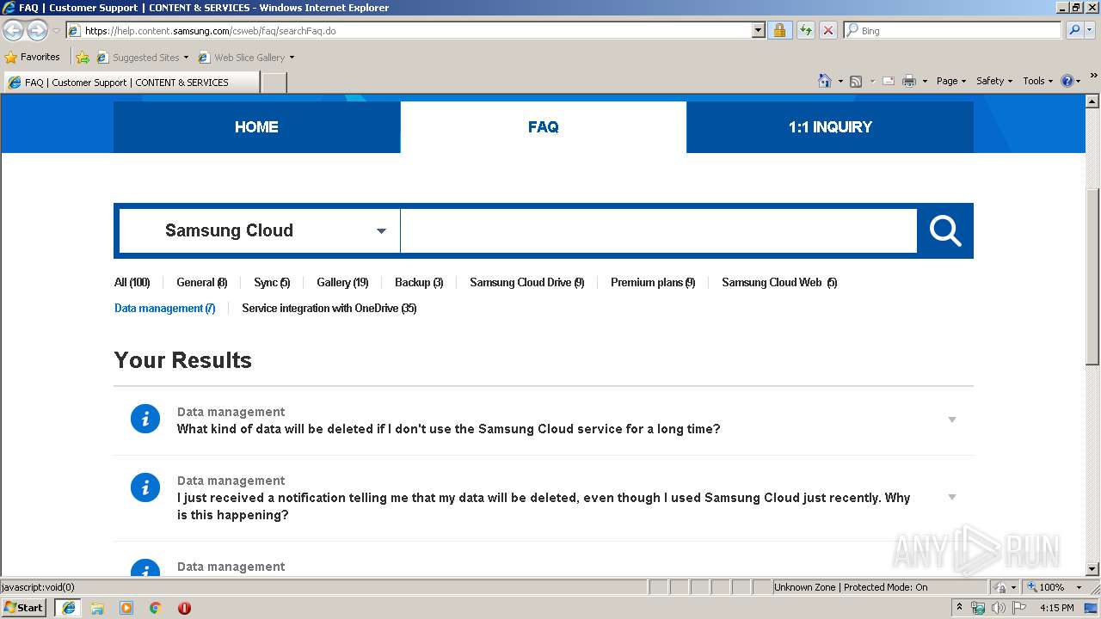Open the 1:1 INQUIRY tab
Image resolution: width=1101 pixels, height=619 pixels.
coord(830,126)
